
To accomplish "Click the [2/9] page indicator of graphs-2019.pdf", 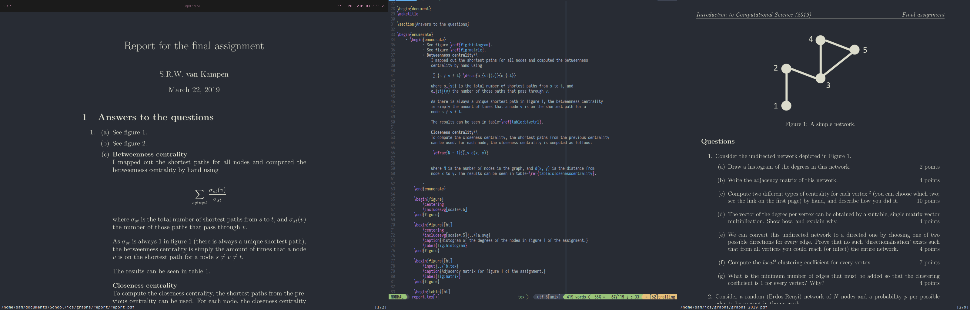I will [962, 307].
